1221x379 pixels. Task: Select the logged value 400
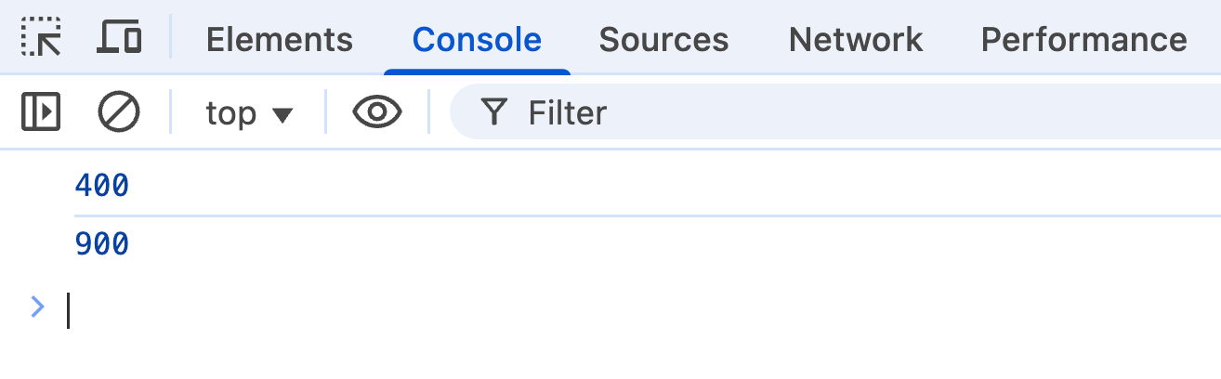click(101, 186)
